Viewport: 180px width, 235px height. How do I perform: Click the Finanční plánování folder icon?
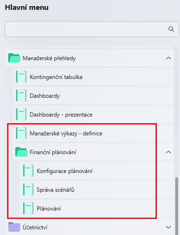[21, 152]
